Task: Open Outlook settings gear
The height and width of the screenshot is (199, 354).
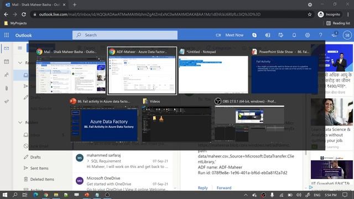Action: 308,35
